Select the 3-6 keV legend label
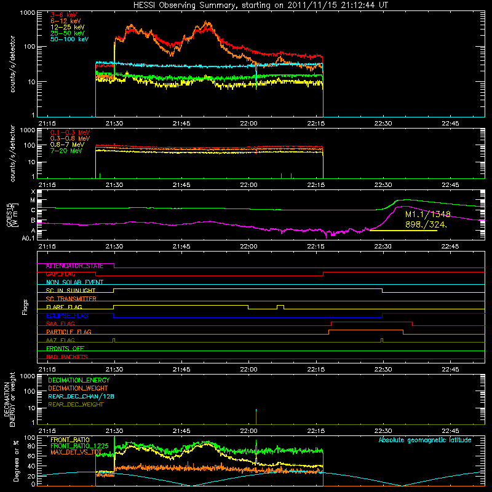This screenshot has height=492, width=492. click(x=64, y=15)
